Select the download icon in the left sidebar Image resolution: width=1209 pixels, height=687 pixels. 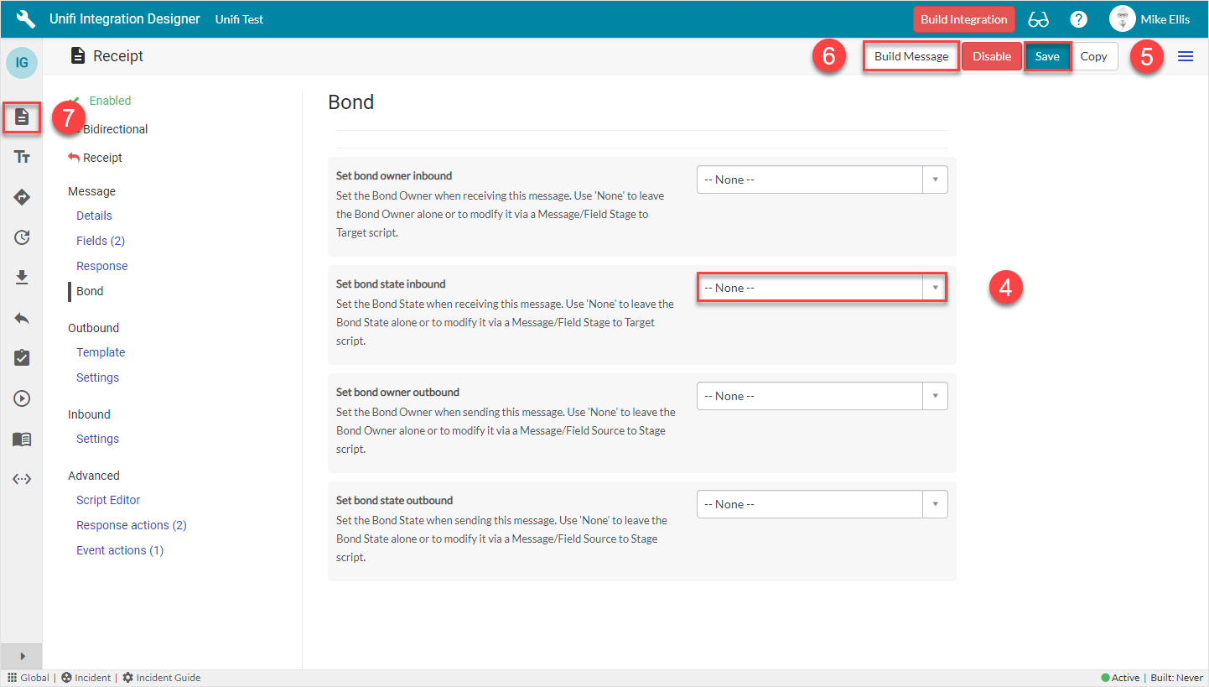pos(21,278)
